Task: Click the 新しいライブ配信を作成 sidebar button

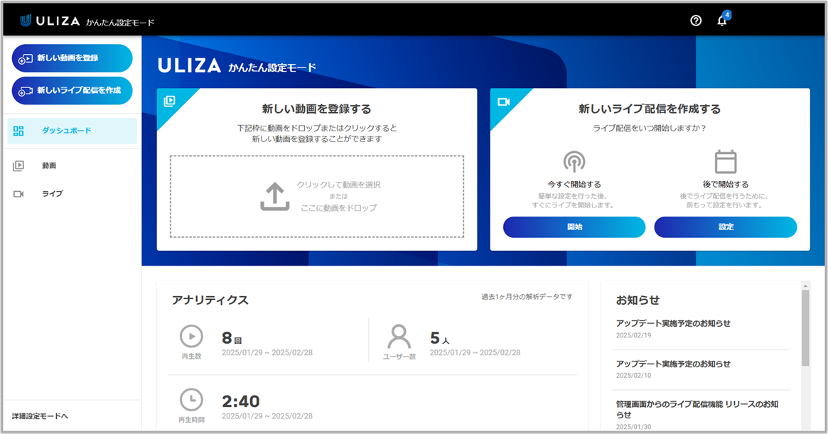Action: (x=72, y=90)
